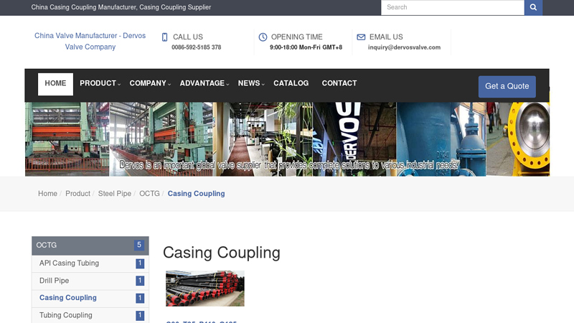Open the CONTACT page
Viewport: 574px width, 323px height.
point(339,83)
